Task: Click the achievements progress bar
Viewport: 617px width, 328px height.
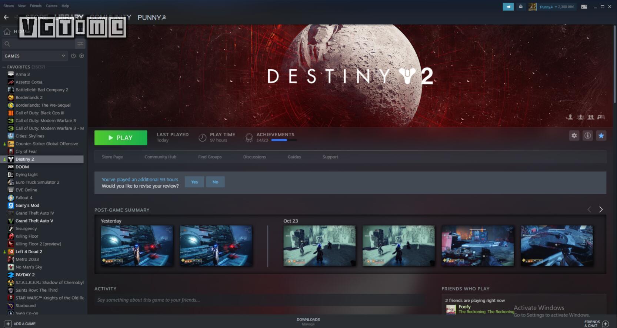Action: 284,140
